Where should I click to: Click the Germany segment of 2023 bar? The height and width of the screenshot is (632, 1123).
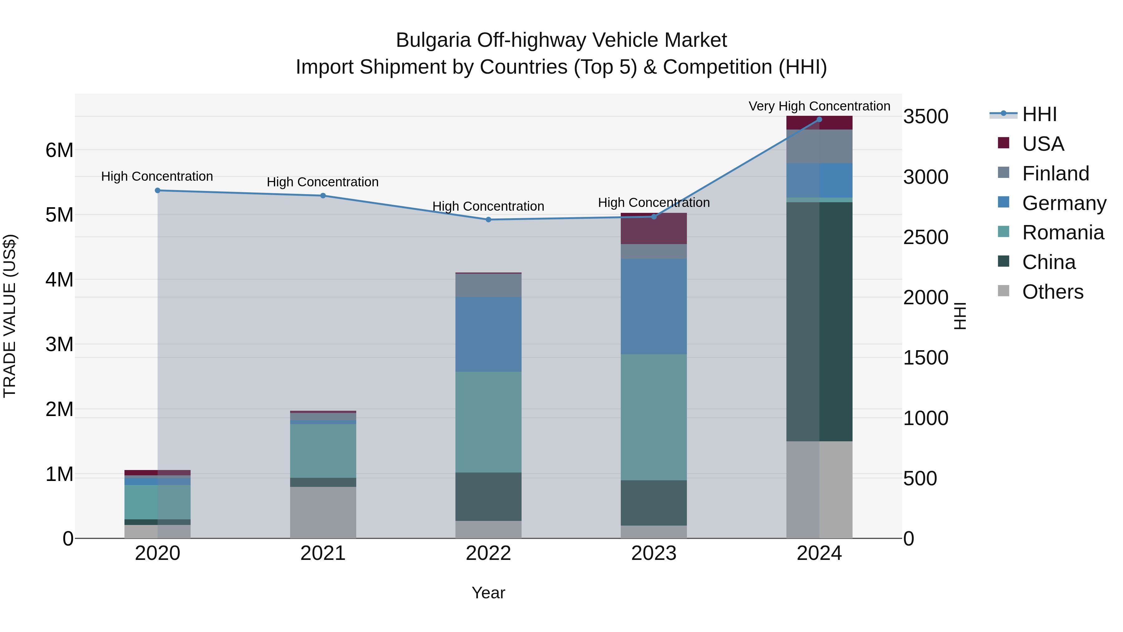[x=654, y=306]
